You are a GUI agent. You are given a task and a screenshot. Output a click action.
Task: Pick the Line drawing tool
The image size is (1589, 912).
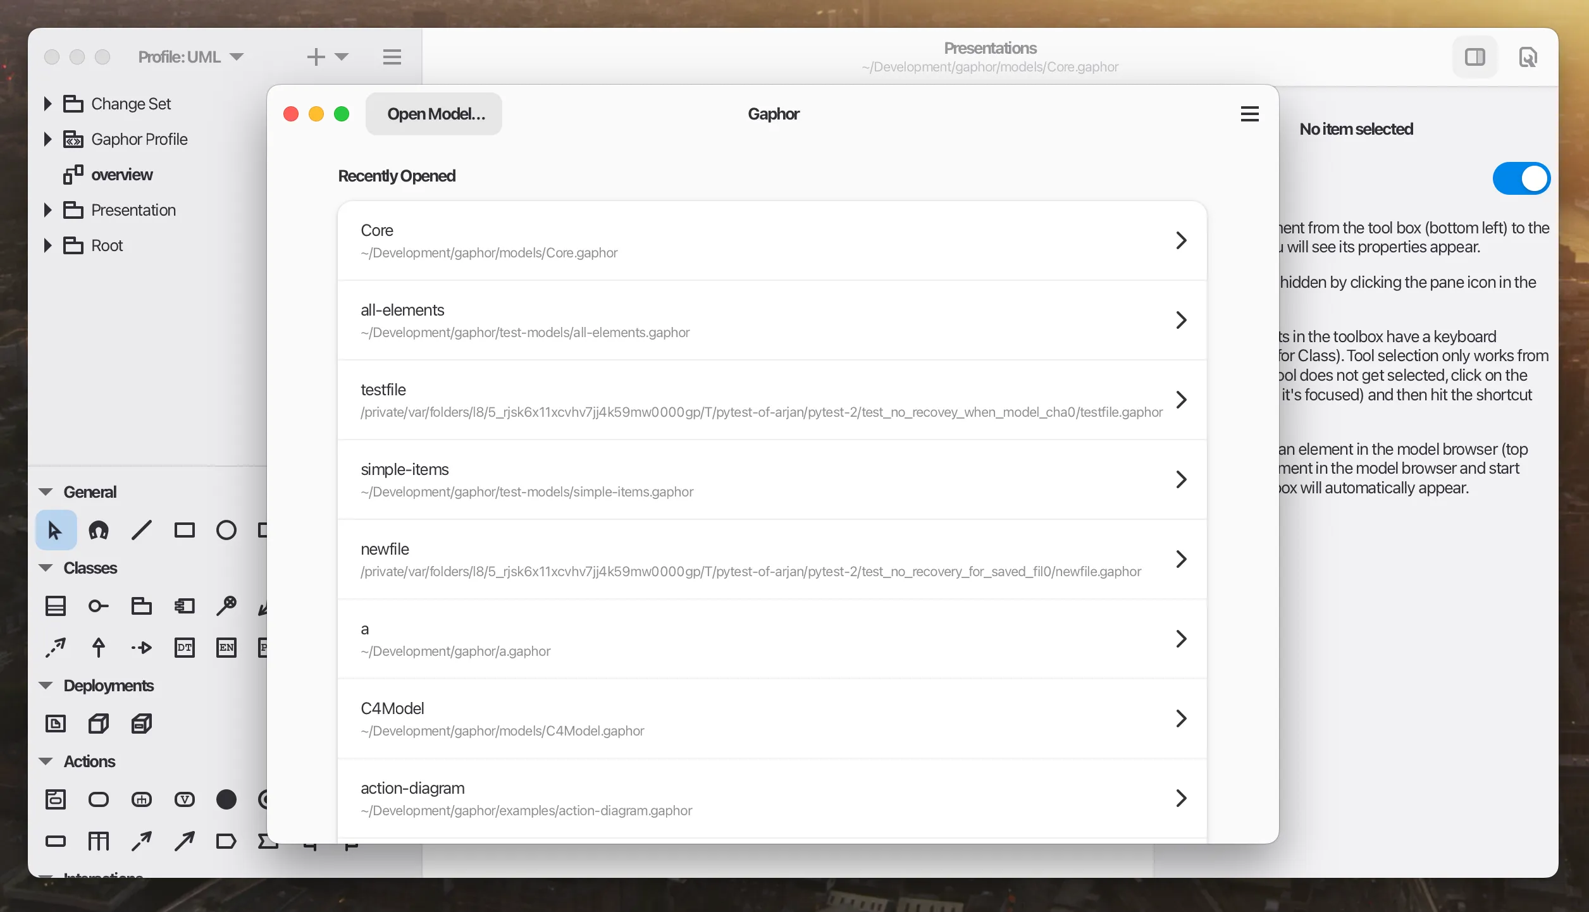pyautogui.click(x=142, y=530)
